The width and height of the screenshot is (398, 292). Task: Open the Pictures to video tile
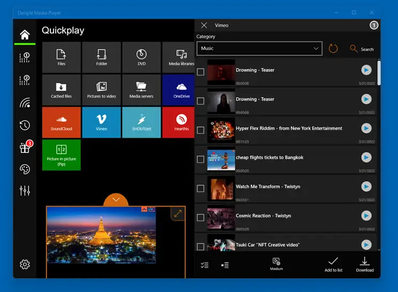pyautogui.click(x=102, y=90)
